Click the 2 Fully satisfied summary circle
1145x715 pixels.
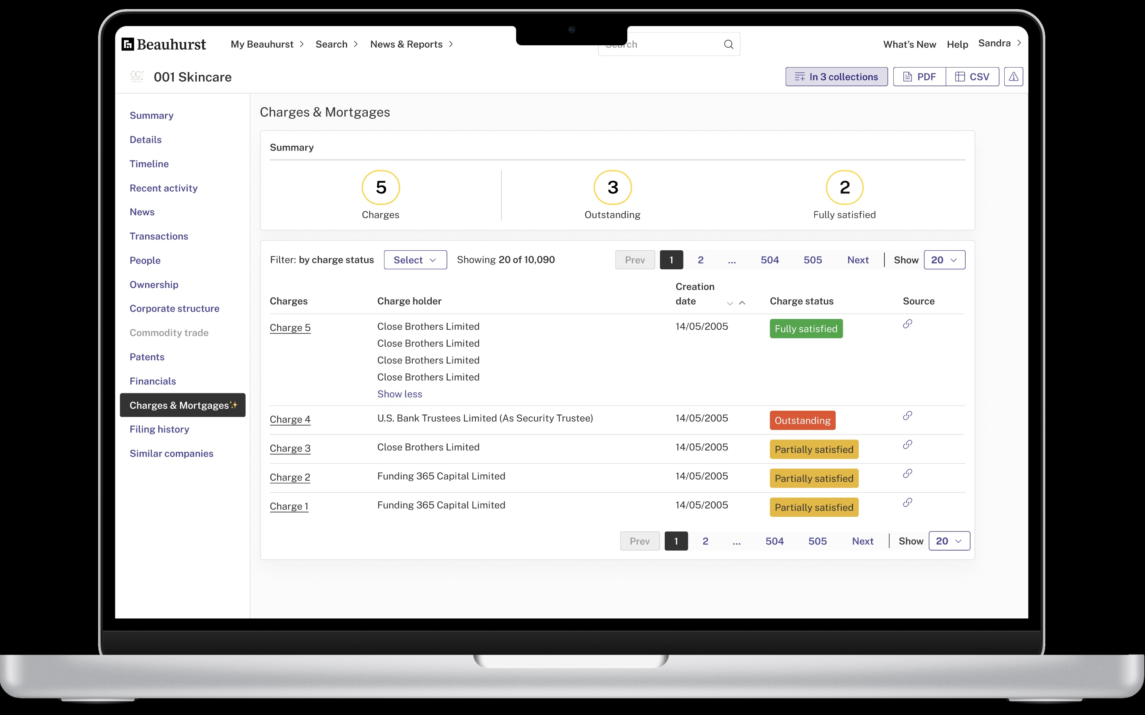pos(844,188)
